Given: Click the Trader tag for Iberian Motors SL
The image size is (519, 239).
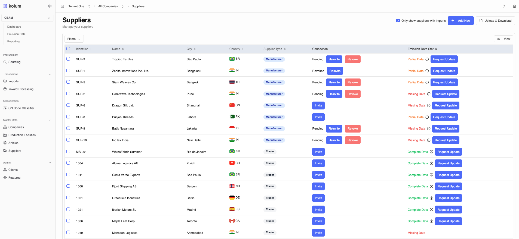Looking at the screenshot, I should pyautogui.click(x=270, y=209).
